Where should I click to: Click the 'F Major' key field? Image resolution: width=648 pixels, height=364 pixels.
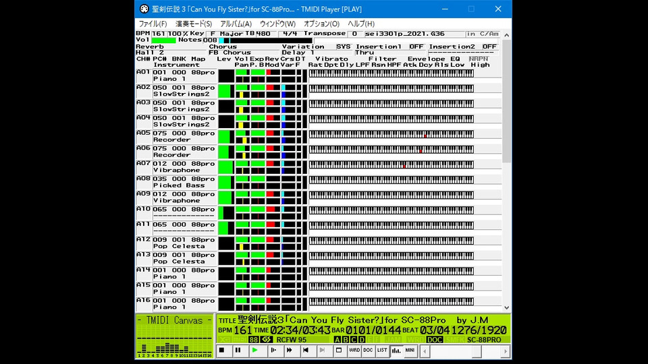pyautogui.click(x=227, y=34)
